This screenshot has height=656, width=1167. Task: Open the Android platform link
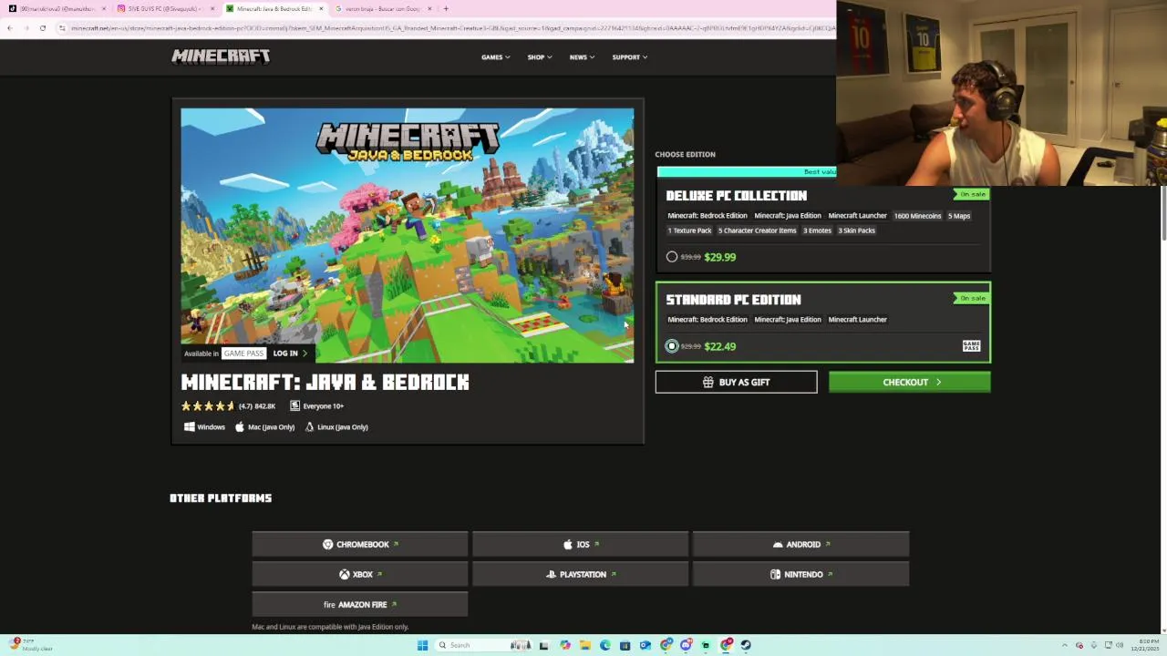801,545
